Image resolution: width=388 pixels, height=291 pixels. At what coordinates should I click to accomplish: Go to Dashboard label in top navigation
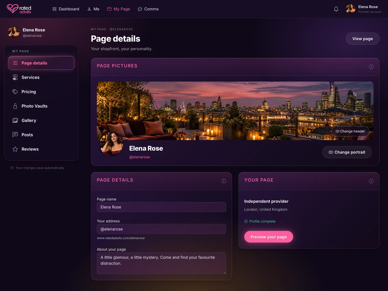(x=69, y=9)
